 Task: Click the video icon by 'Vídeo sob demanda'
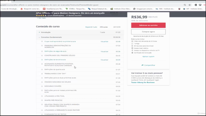coord(132,41)
